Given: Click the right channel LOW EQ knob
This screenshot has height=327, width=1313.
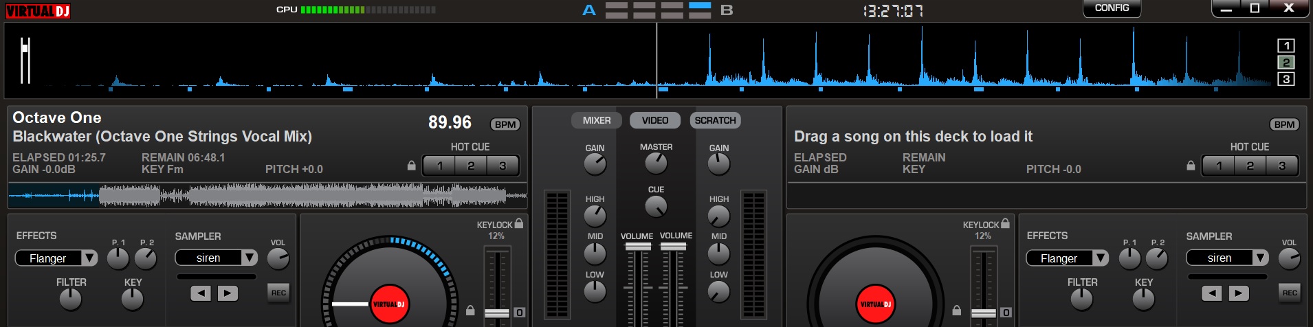Looking at the screenshot, I should (718, 291).
